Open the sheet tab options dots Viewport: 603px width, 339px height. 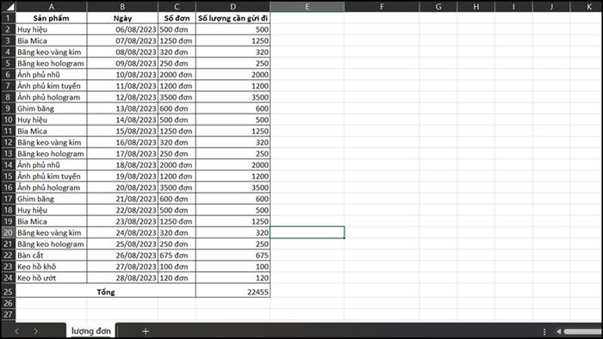point(544,332)
